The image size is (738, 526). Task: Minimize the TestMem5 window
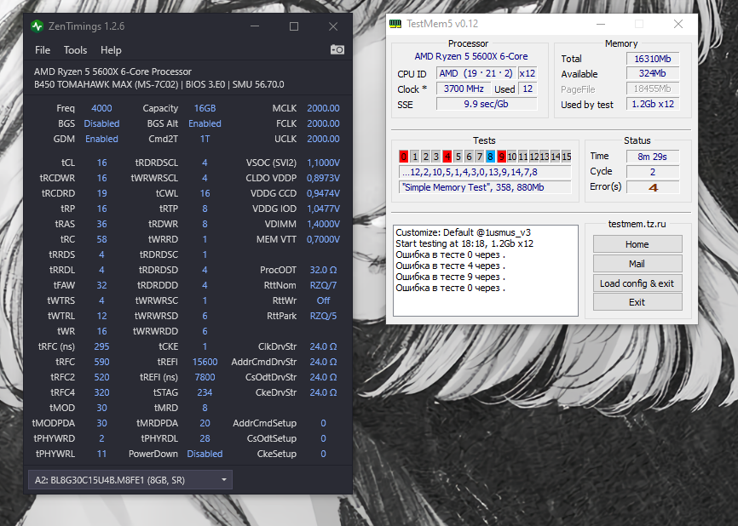tap(601, 24)
